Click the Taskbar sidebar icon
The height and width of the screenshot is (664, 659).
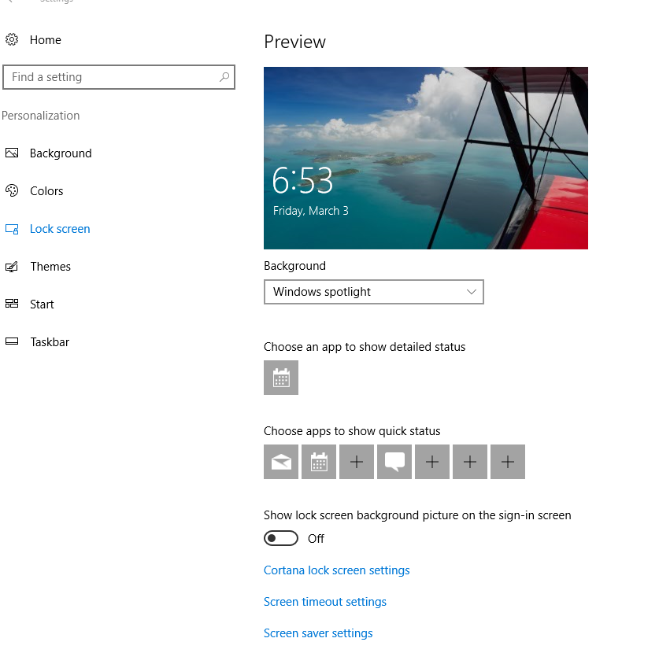(x=12, y=341)
